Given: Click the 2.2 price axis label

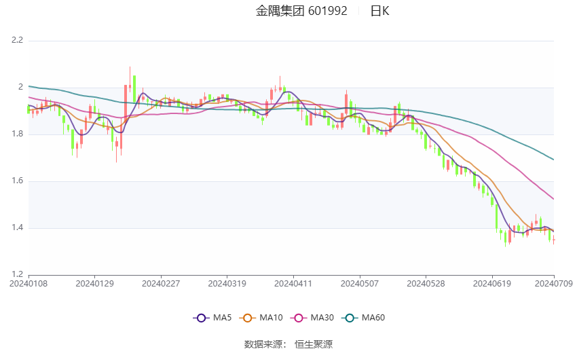Looking at the screenshot, I should [x=17, y=40].
